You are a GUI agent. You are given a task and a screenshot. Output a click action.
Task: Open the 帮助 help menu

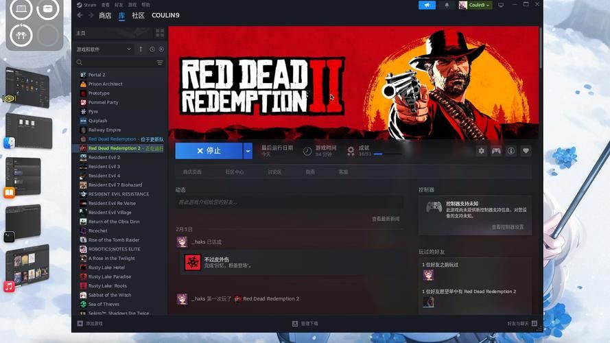pyautogui.click(x=145, y=5)
